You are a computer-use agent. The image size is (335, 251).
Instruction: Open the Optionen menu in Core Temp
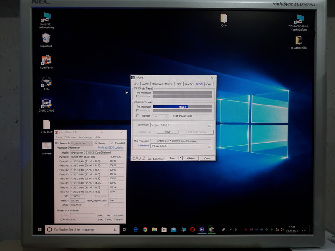click(x=70, y=137)
